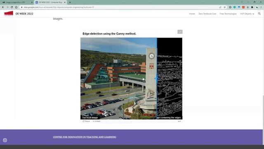Click the red university logo
This screenshot has width=264, height=149.
[x=9, y=14]
